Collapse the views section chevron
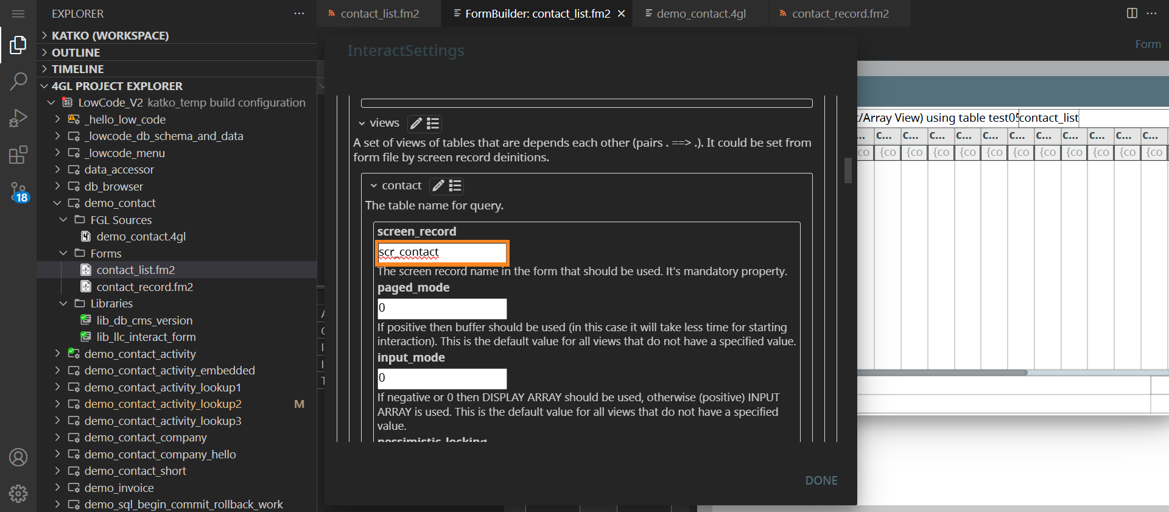 [x=362, y=124]
